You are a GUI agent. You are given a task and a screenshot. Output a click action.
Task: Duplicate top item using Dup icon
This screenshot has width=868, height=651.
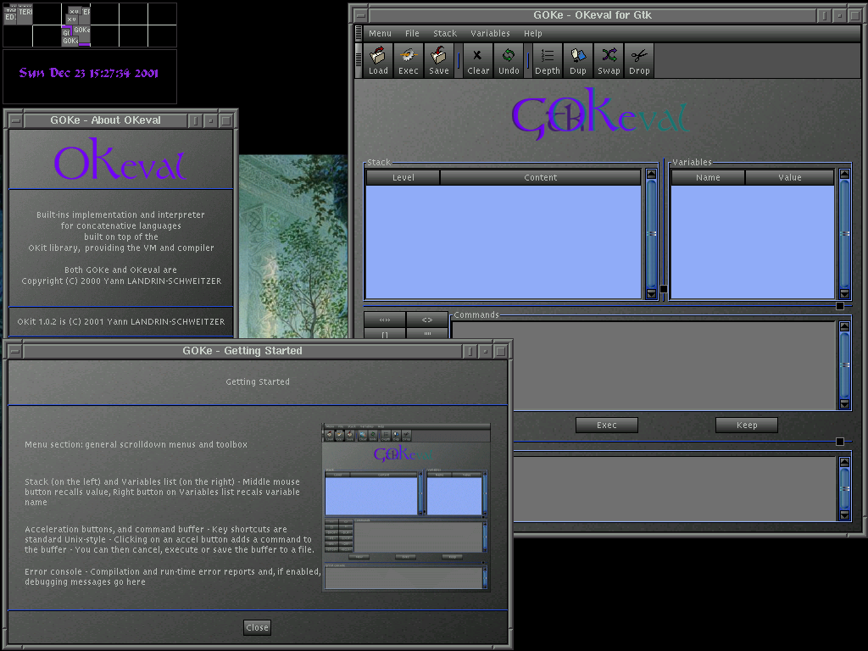tap(578, 61)
